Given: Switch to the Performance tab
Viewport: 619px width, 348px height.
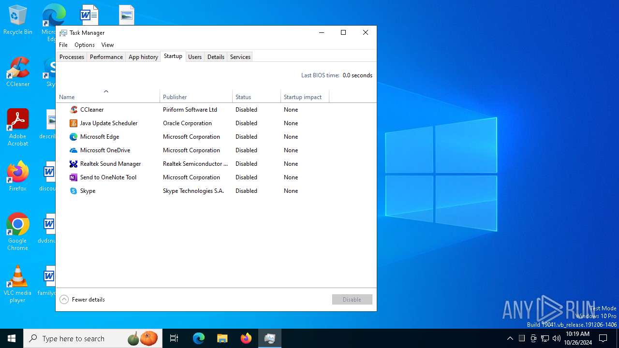Looking at the screenshot, I should pos(106,57).
